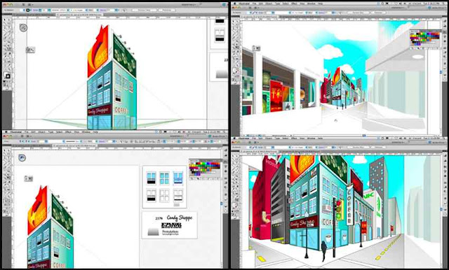
Task: Open the Effect menu in top-right window
Action: (294, 3)
